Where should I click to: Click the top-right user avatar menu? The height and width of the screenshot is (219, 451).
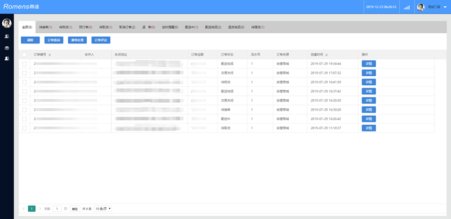click(421, 7)
